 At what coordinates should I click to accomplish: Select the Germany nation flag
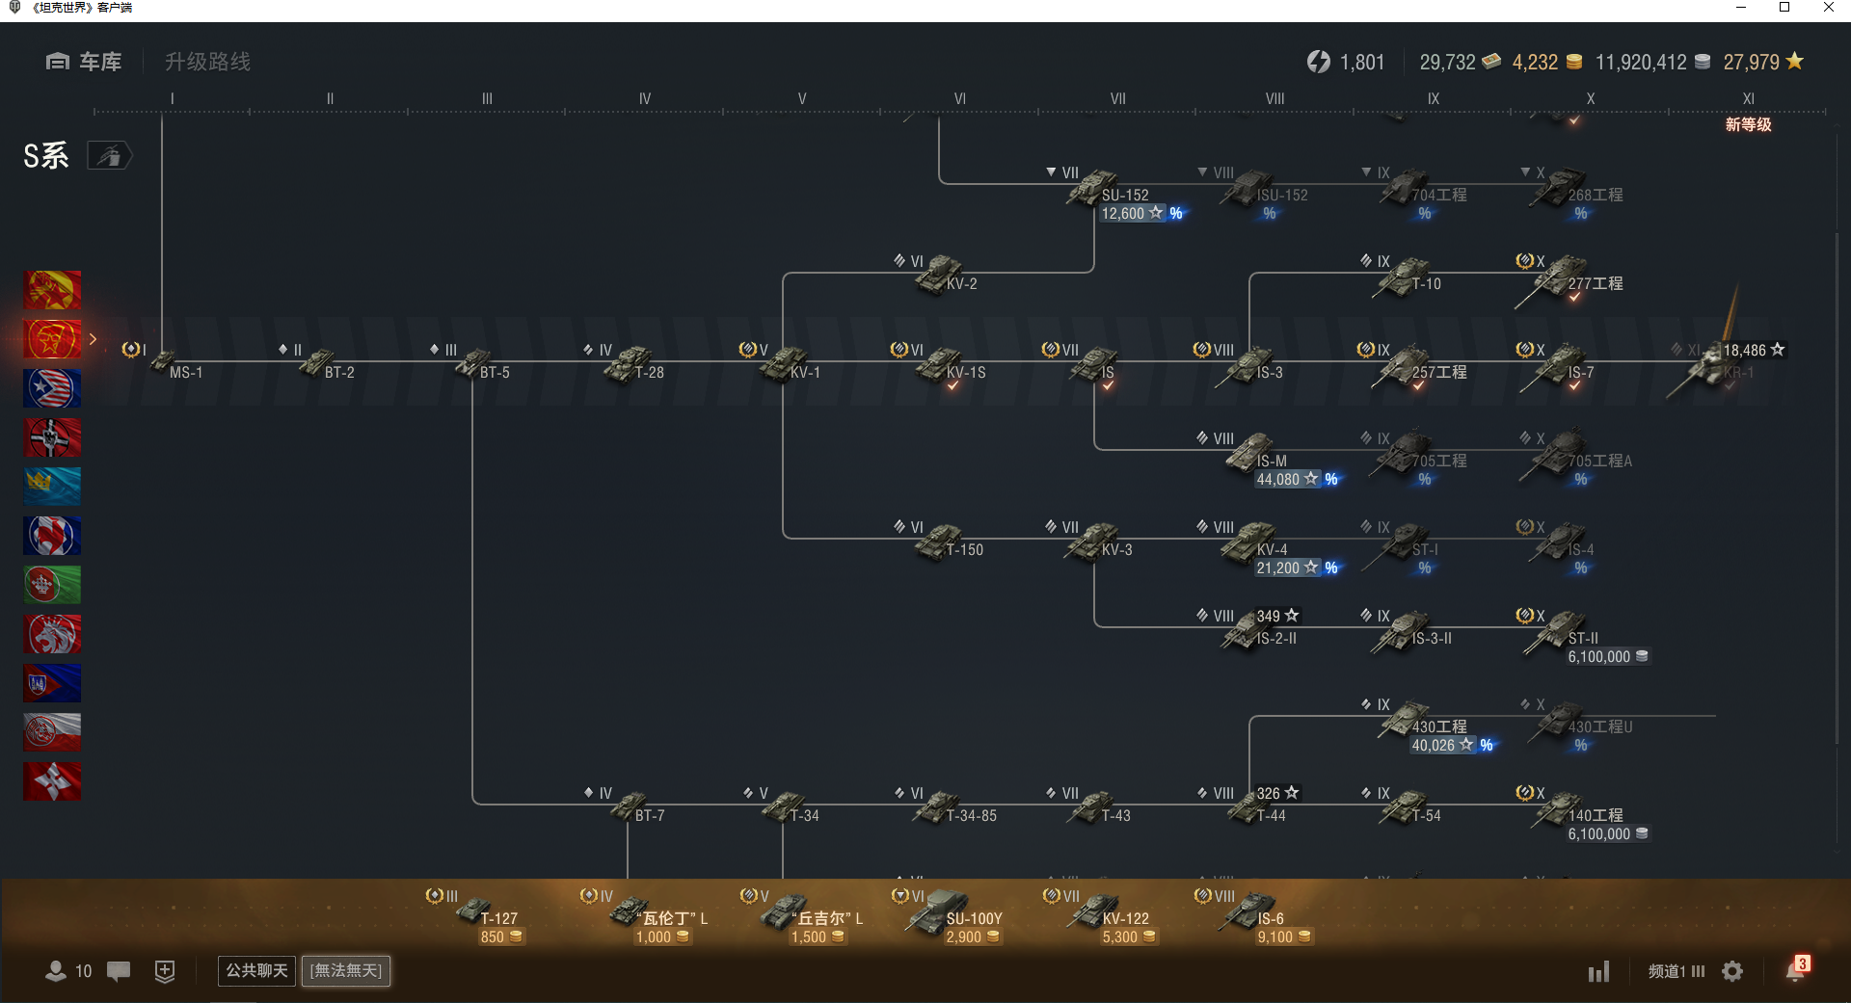pyautogui.click(x=52, y=437)
